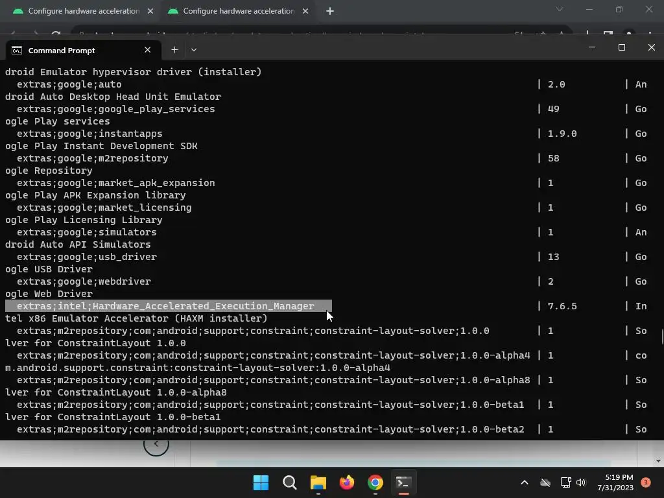This screenshot has height=498, width=664.
Task: Open Chrome tab search dropdown
Action: (560, 9)
